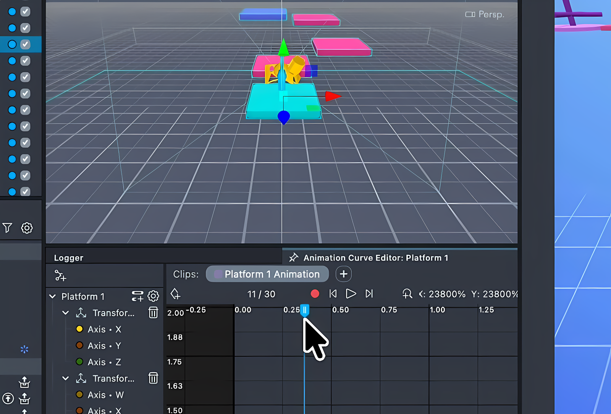This screenshot has height=414, width=611.
Task: Toggle the checkbox on the highlighted layer row
Action: point(25,44)
